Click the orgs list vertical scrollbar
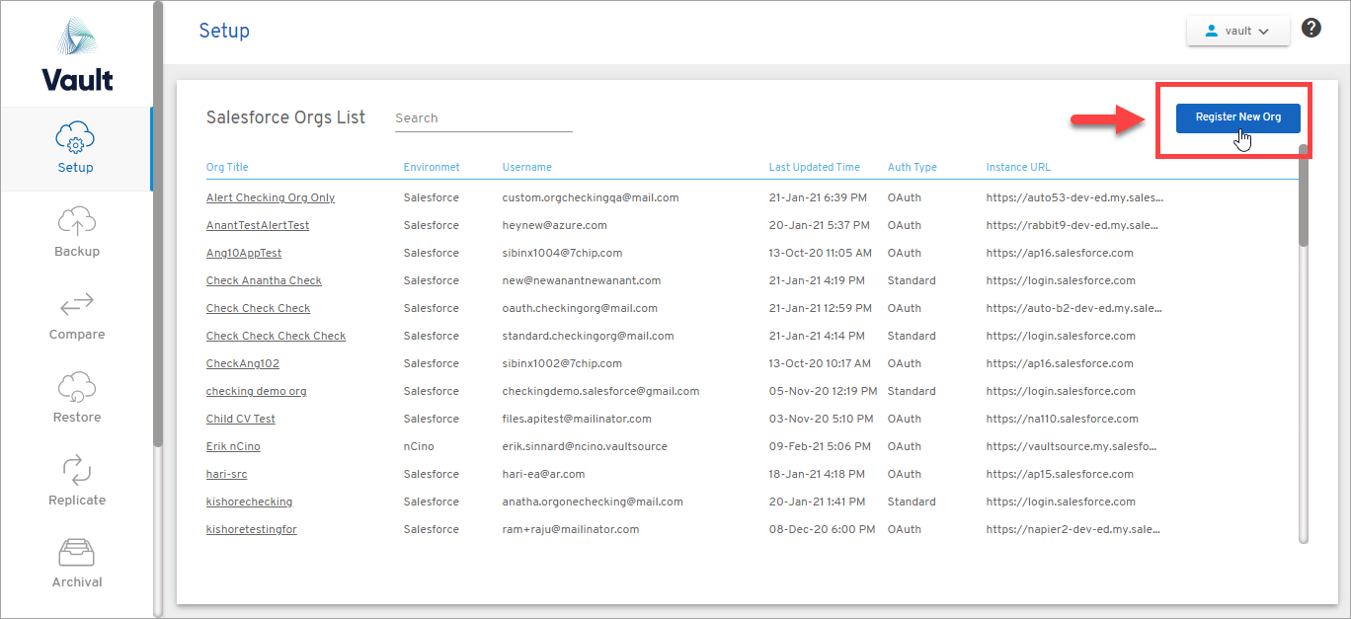 coord(1304,197)
